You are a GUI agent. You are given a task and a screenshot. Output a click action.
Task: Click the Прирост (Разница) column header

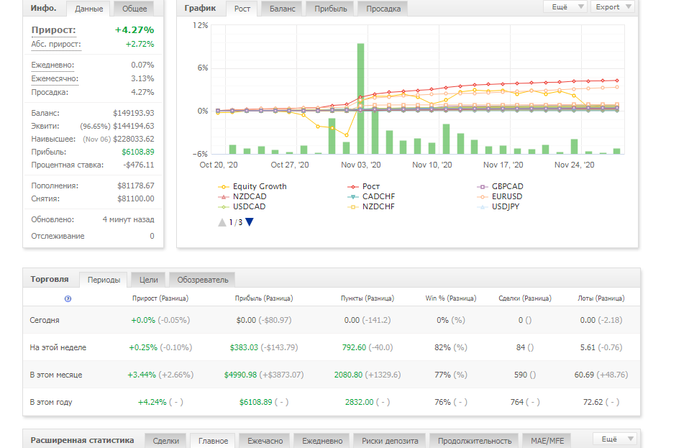[x=160, y=298]
